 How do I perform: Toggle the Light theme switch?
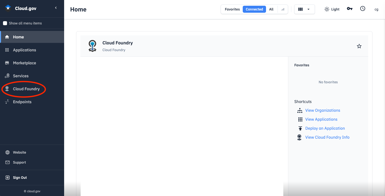point(332,9)
